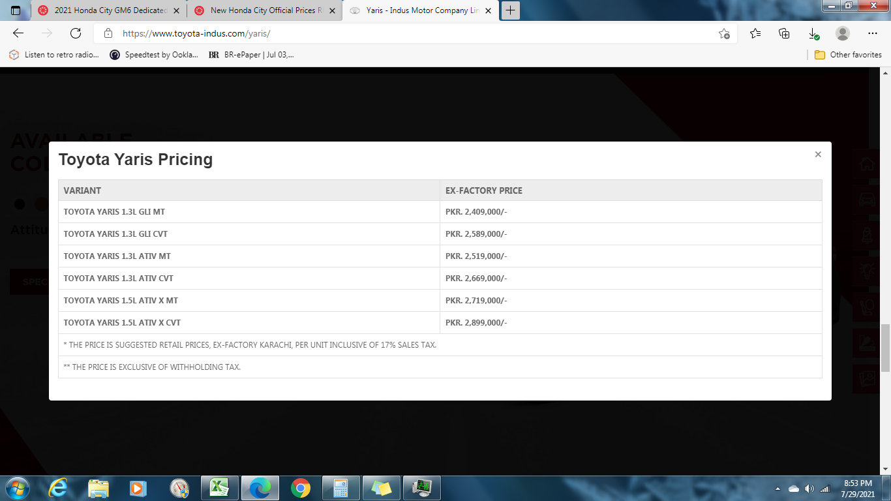Close the Toyota Yaris Pricing popup
Image resolution: width=891 pixels, height=501 pixels.
click(818, 155)
